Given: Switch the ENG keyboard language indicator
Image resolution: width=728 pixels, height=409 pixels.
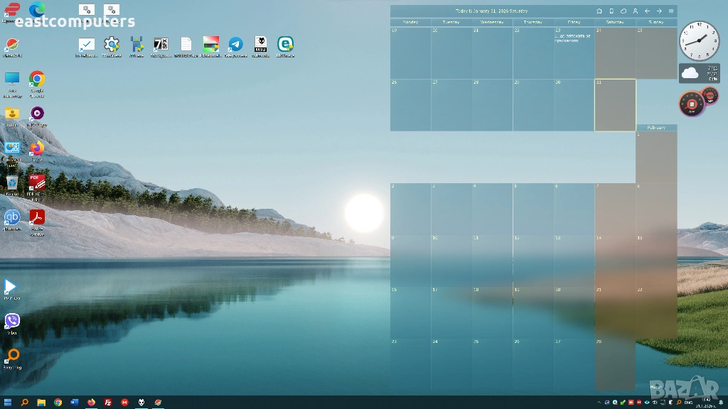Looking at the screenshot, I should pyautogui.click(x=688, y=403).
